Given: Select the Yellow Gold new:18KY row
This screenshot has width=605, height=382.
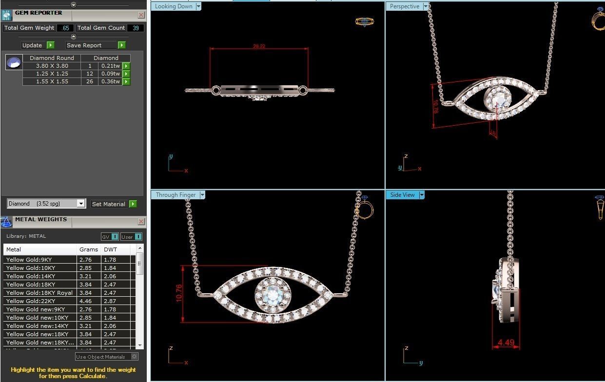Looking at the screenshot, I should click(70, 334).
